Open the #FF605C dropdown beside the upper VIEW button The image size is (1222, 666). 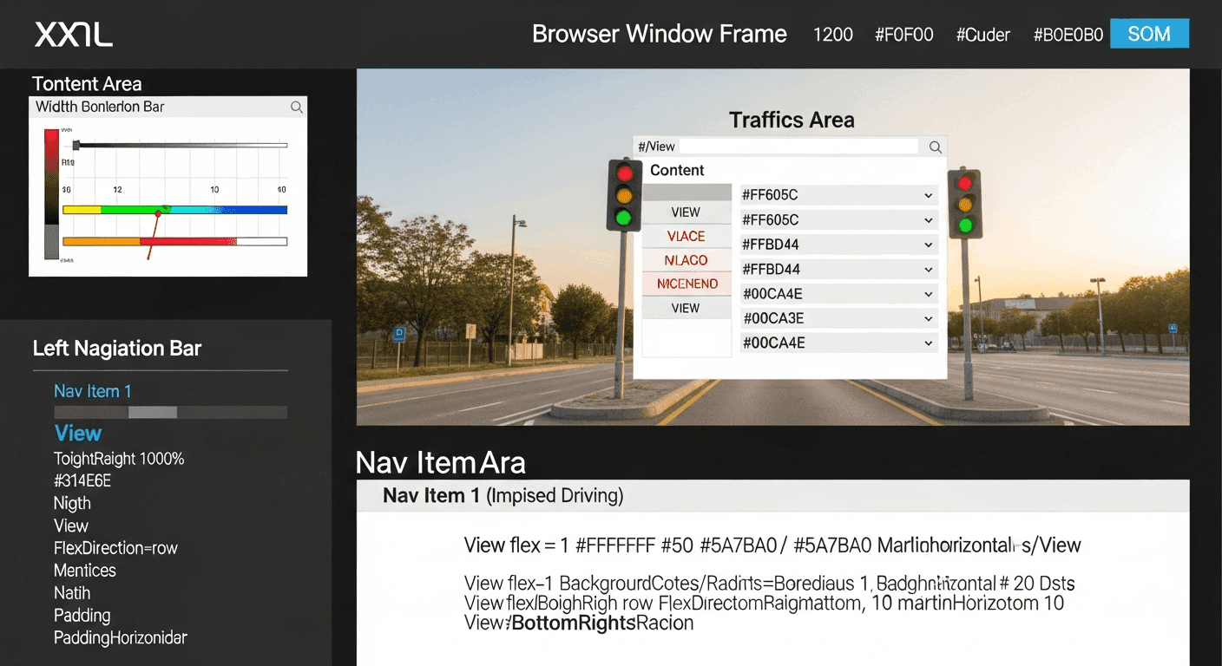point(838,220)
